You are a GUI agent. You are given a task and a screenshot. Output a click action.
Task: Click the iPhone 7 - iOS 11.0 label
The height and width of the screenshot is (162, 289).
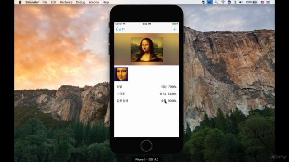146,159
